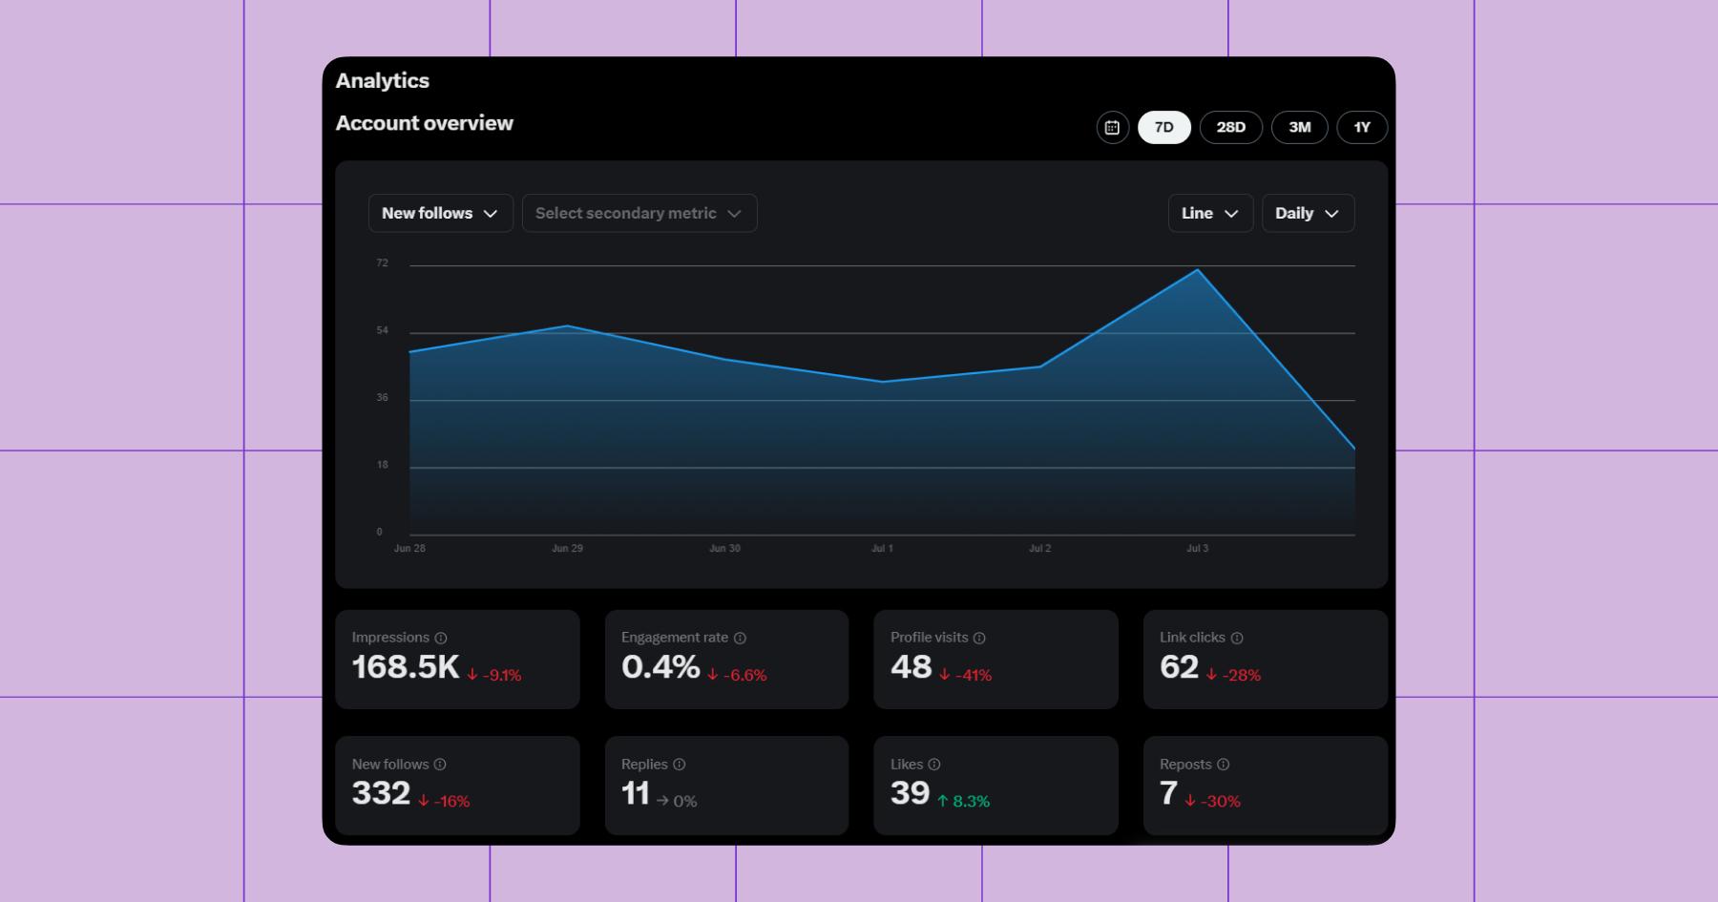
Task: Select the 7D time range
Action: point(1164,127)
